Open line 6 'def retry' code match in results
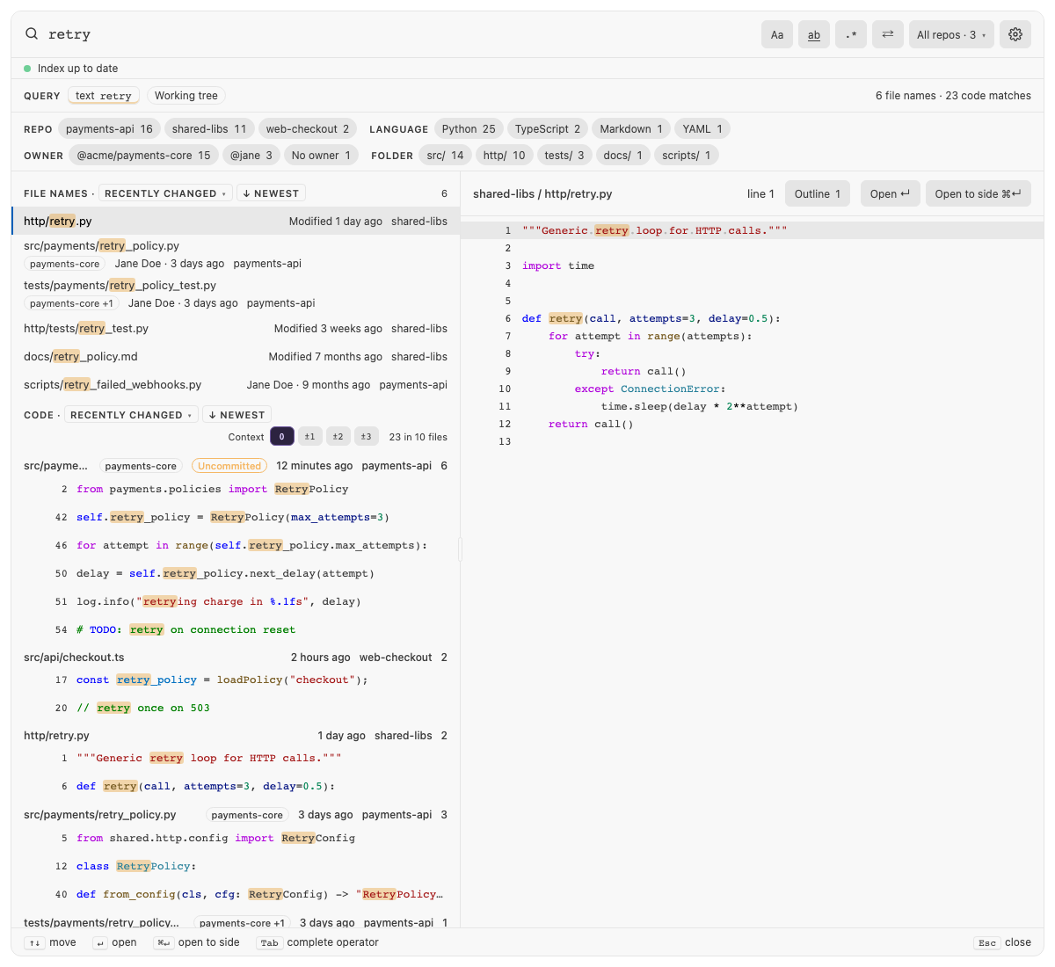 (236, 787)
